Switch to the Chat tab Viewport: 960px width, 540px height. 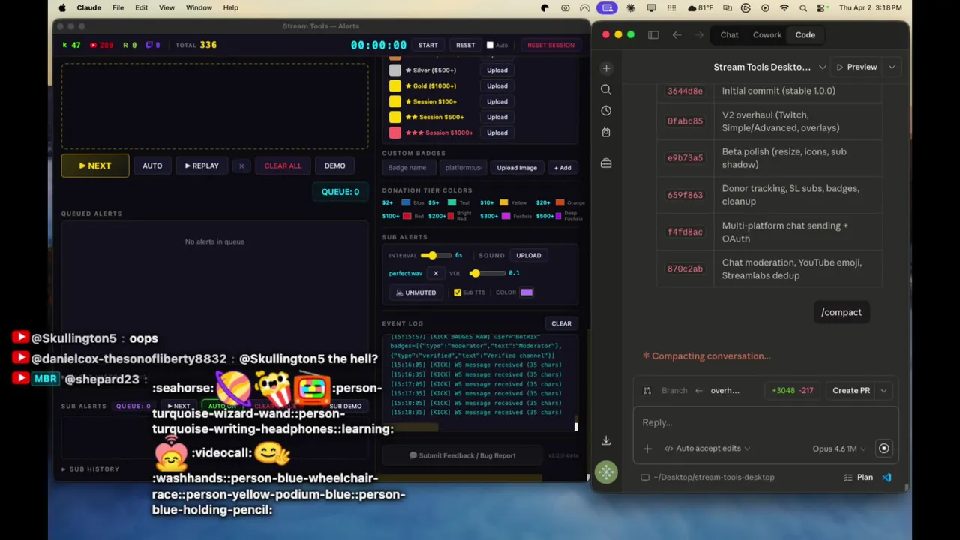[x=729, y=35]
